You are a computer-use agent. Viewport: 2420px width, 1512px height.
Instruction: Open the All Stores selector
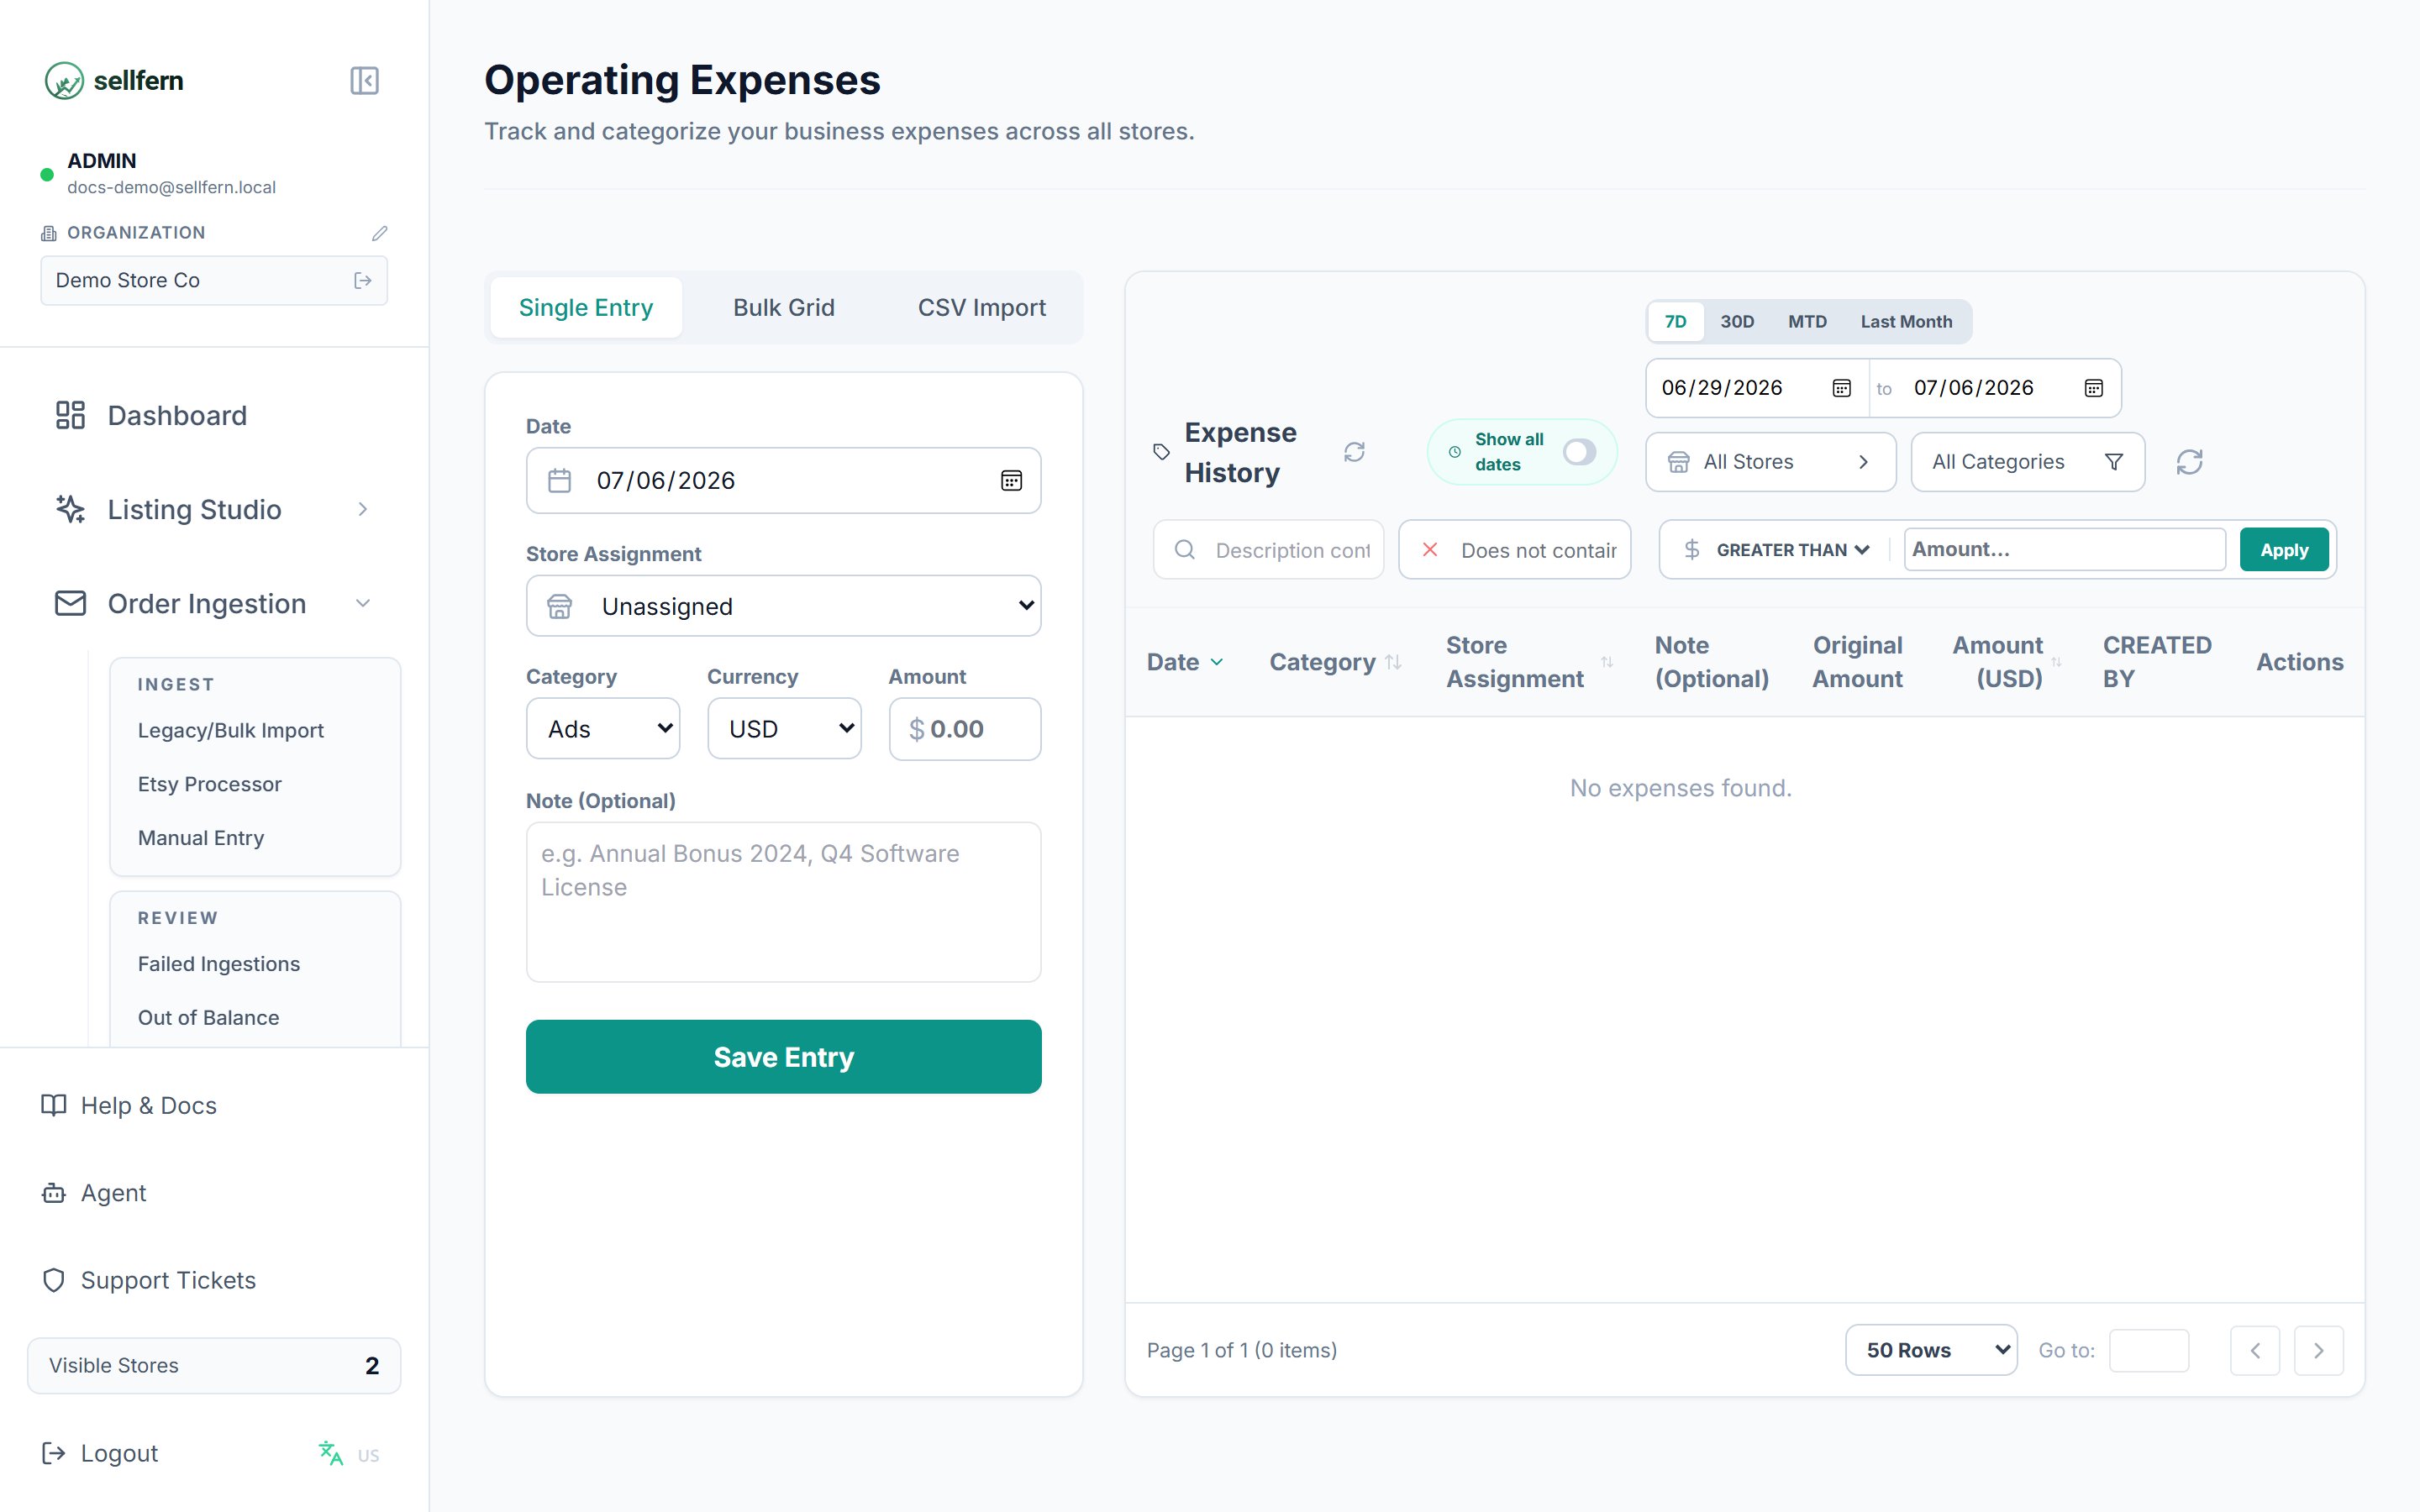(1770, 462)
